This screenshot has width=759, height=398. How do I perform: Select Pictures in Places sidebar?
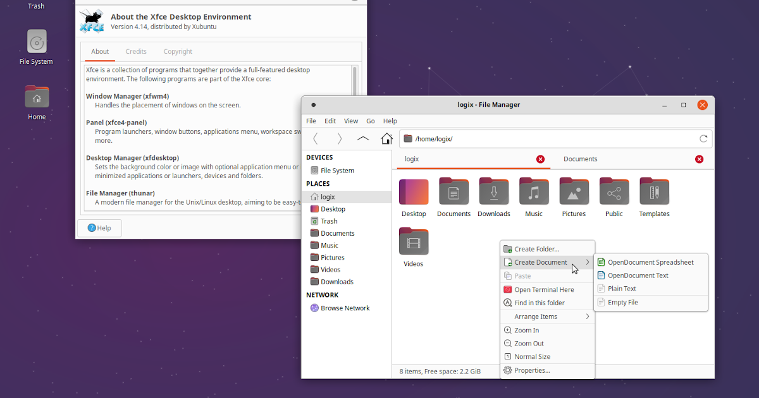click(x=347, y=258)
